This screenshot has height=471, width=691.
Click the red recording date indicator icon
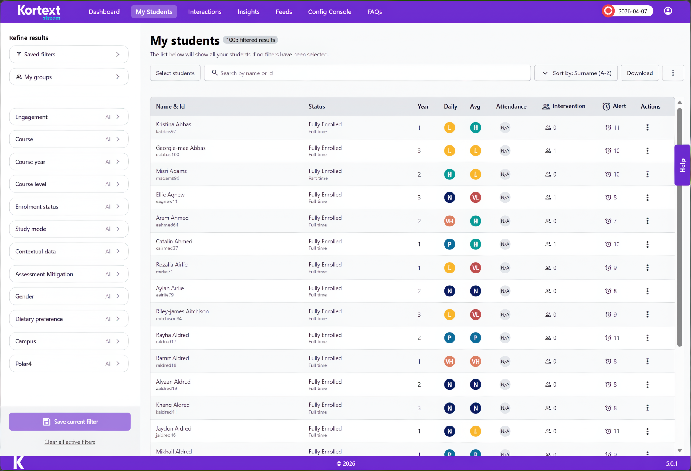(x=608, y=11)
